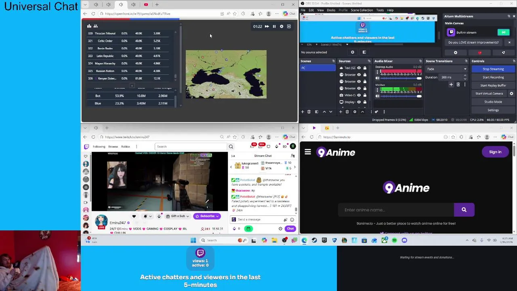Show next gift leaderboard with right chevron
The width and height of the screenshot is (517, 291).
point(294,167)
